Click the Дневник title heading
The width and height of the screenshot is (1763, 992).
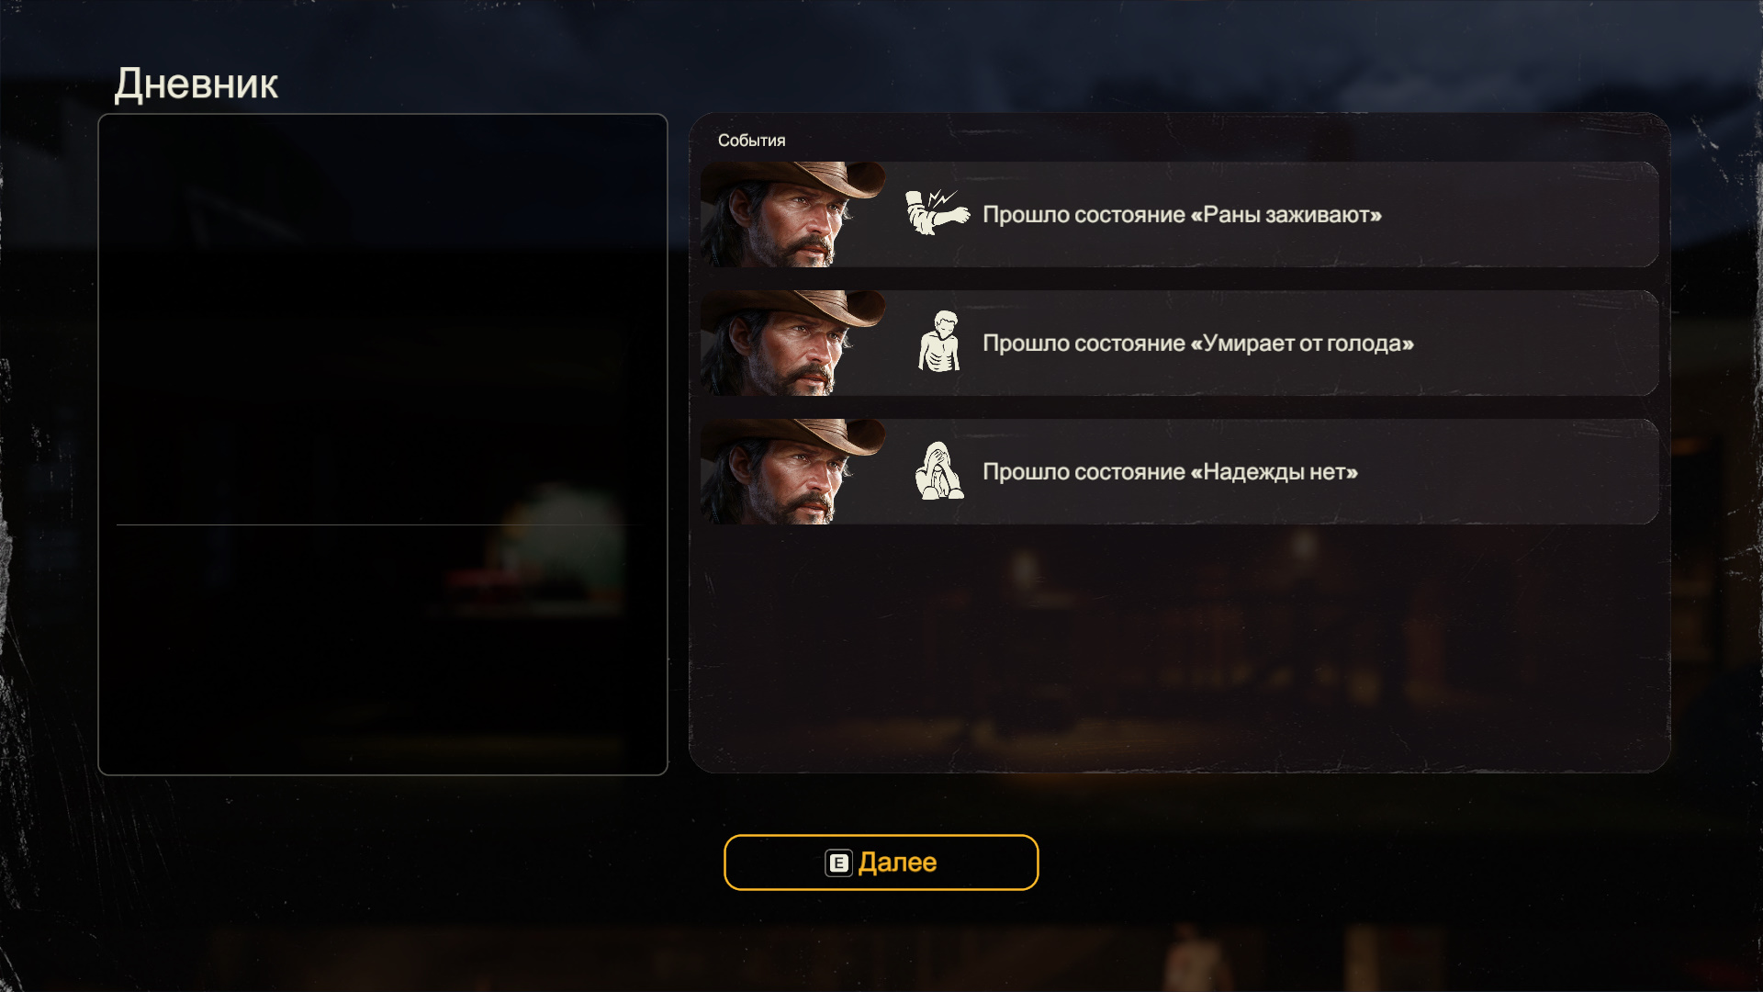(196, 85)
